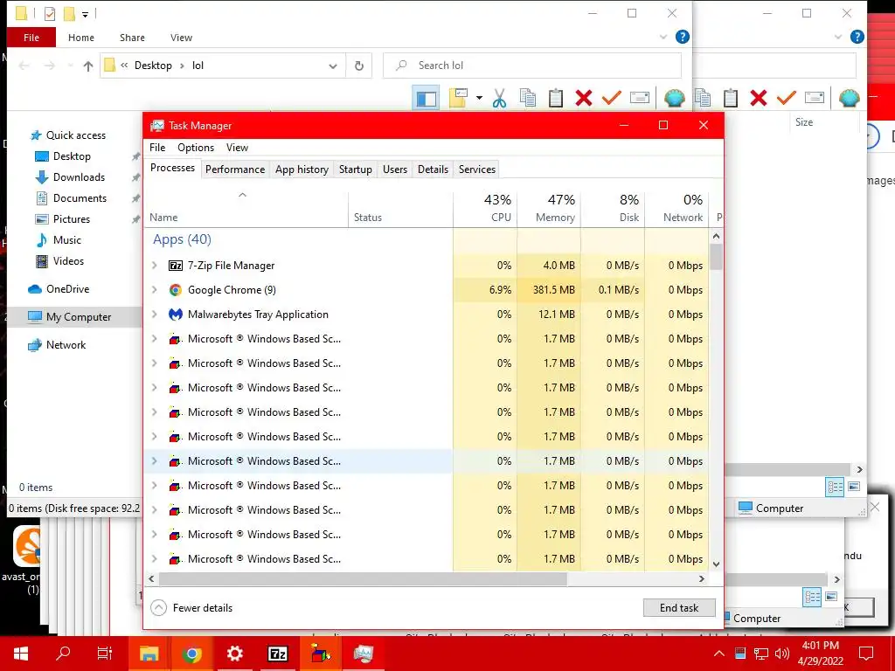Screen dimensions: 895x671
Task: Switch to the Services tab
Action: point(477,169)
